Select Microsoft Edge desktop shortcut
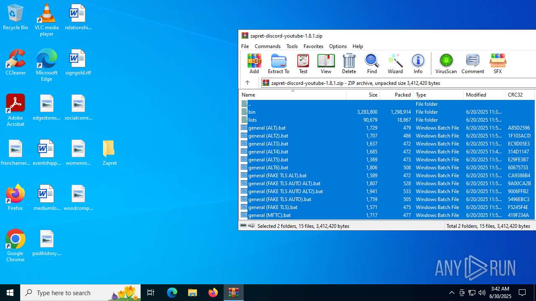The width and height of the screenshot is (536, 301). tap(46, 65)
